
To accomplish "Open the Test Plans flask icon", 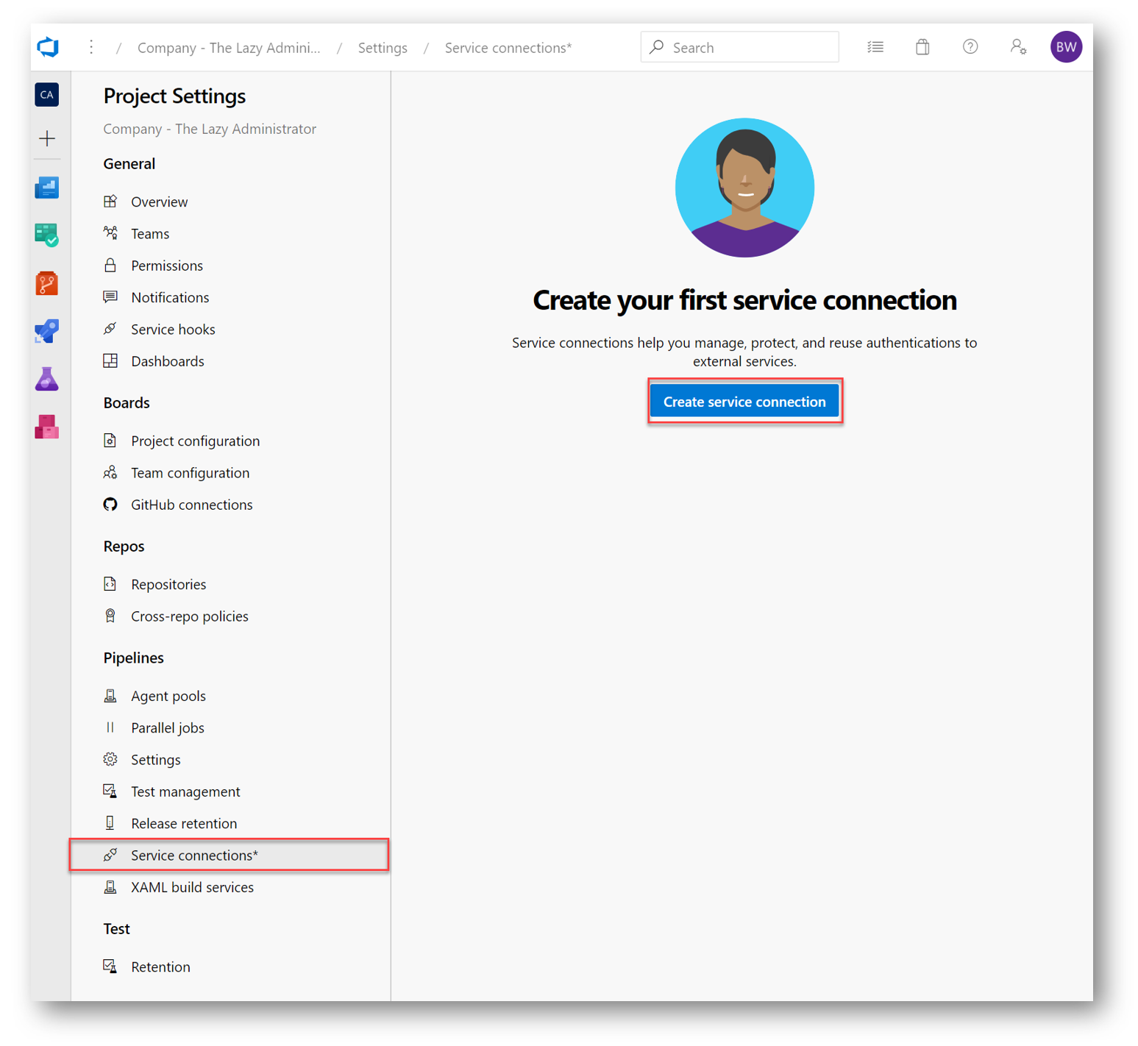I will [47, 379].
